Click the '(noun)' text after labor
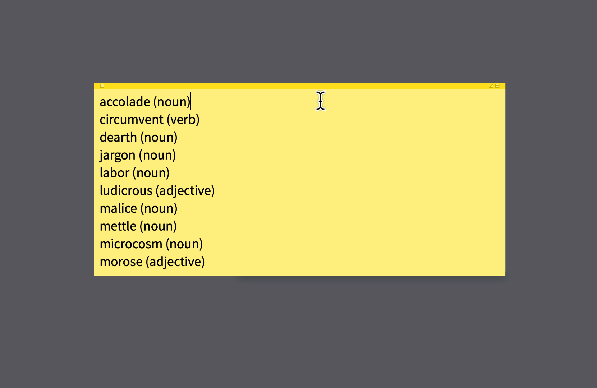Screen dimensions: 597x388 [x=151, y=173]
